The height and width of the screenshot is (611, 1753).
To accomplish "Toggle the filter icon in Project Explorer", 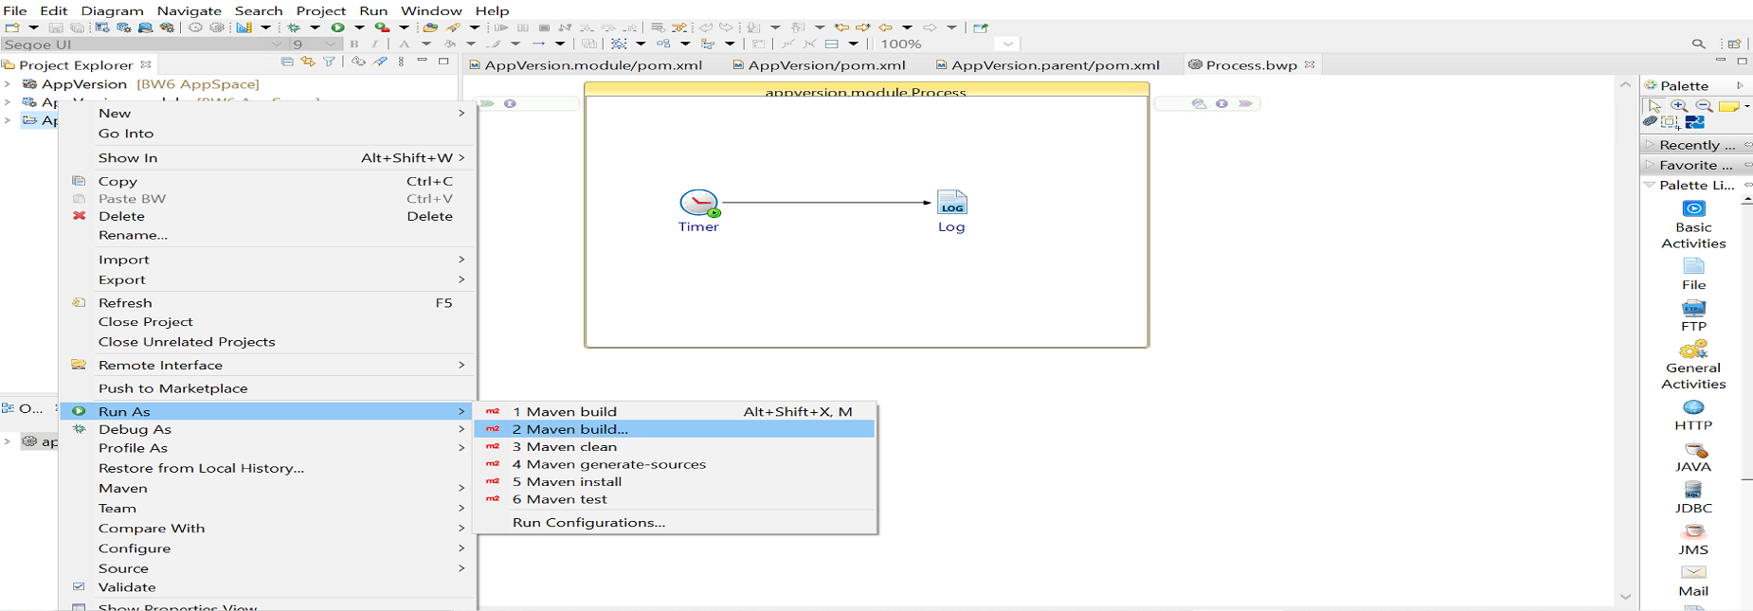I will pyautogui.click(x=329, y=62).
